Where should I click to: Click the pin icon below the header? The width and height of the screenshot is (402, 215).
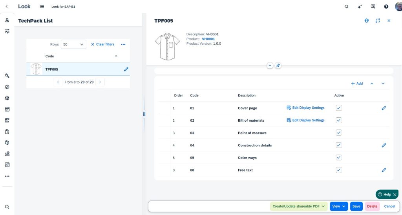pyautogui.click(x=278, y=66)
